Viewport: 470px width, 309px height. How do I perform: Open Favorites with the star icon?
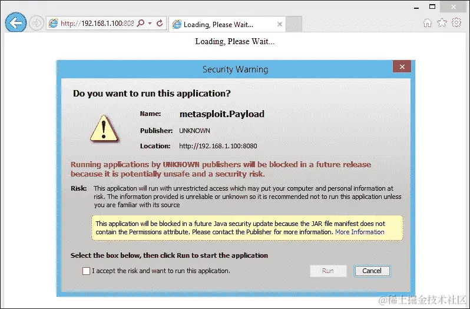[x=442, y=23]
